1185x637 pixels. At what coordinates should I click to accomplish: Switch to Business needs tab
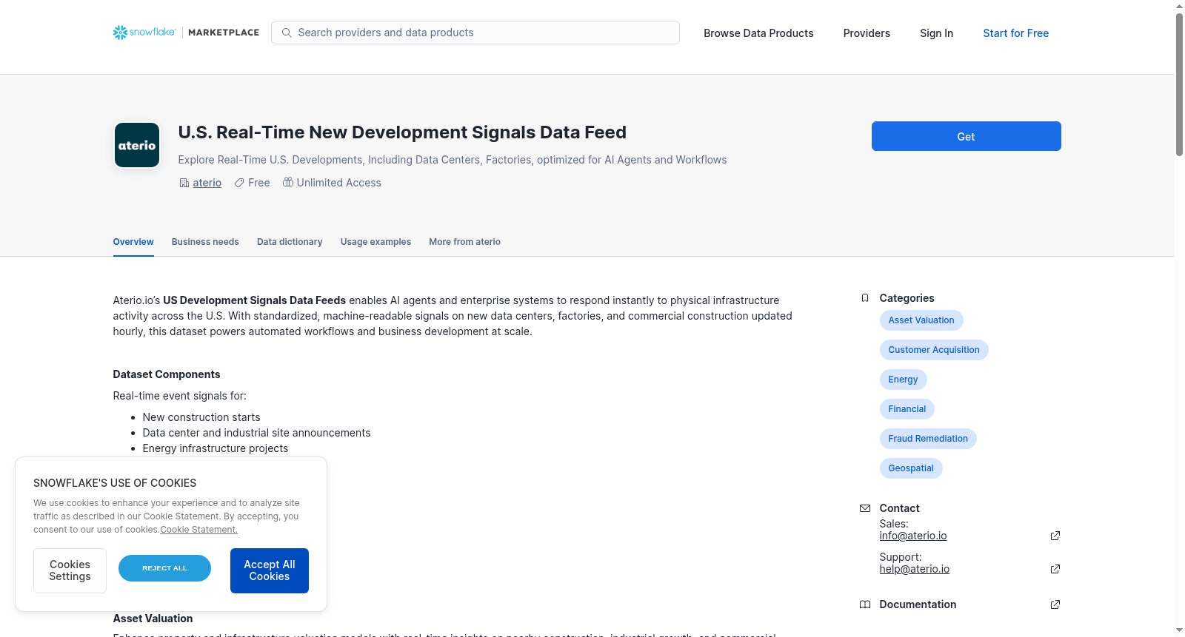[x=205, y=242]
